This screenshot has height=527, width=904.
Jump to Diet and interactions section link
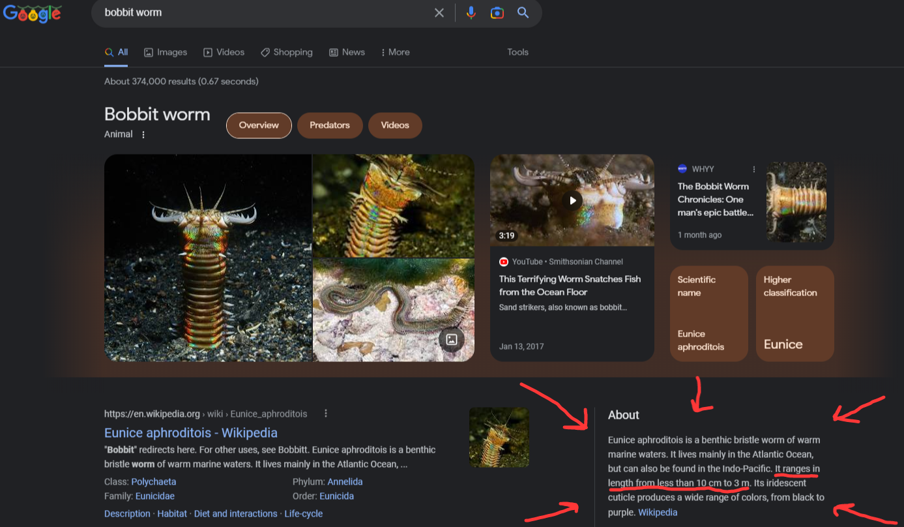pos(236,514)
